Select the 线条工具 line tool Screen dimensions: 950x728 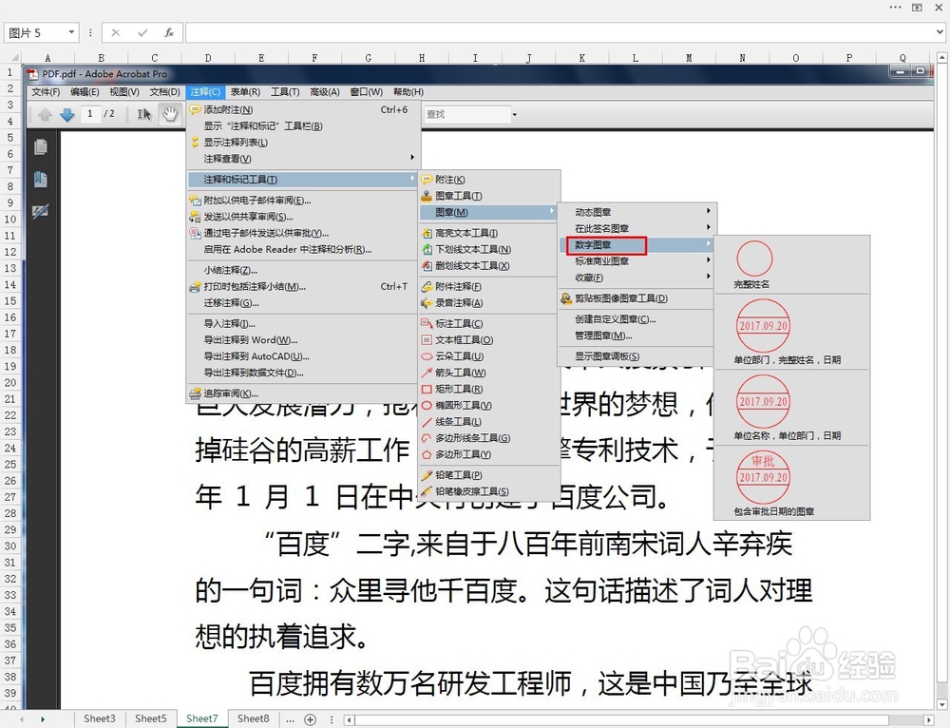(488, 421)
